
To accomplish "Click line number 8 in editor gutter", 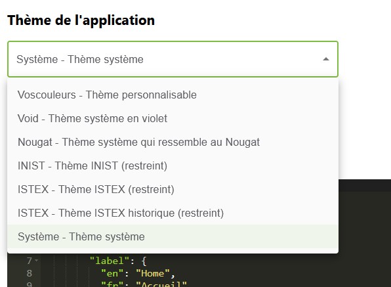I will pyautogui.click(x=29, y=273).
